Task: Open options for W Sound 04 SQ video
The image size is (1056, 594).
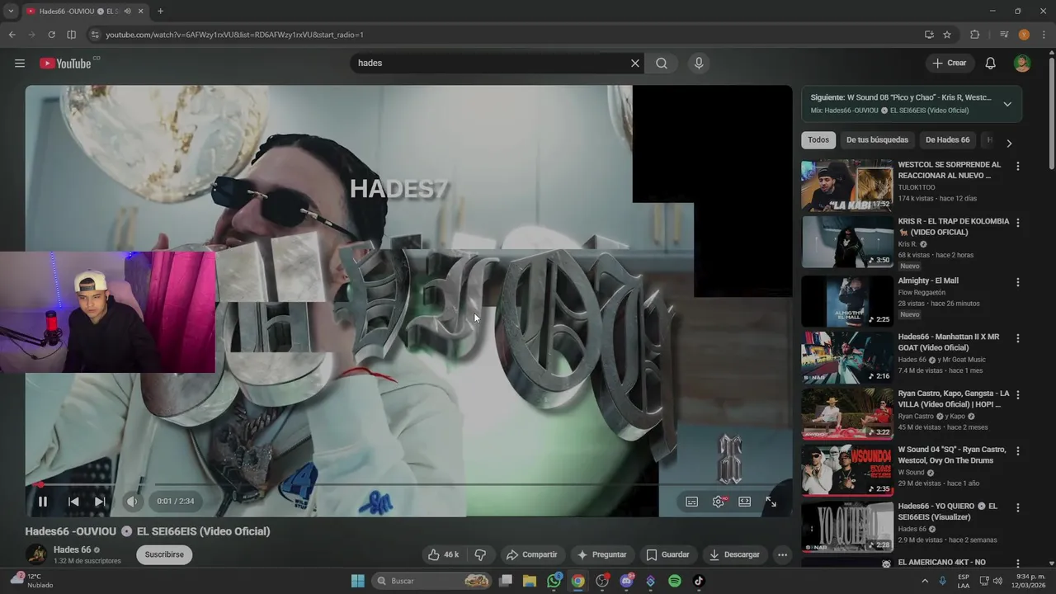Action: point(1017,451)
